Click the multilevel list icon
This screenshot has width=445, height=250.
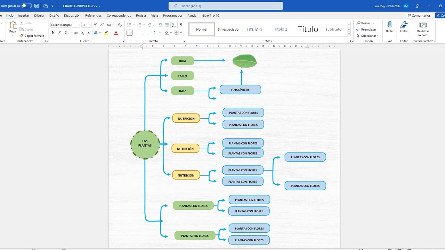[x=149, y=25]
